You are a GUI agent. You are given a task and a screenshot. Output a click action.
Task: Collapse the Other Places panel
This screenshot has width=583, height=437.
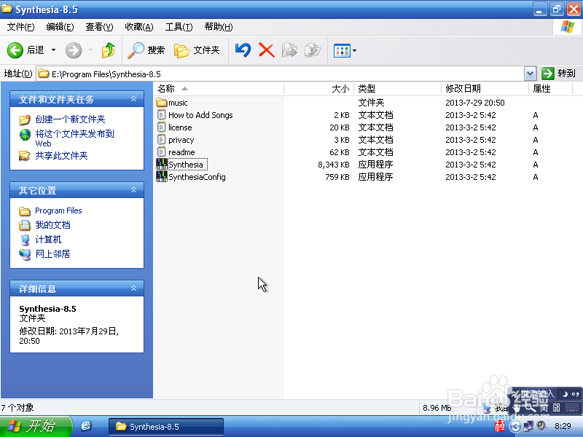pos(133,190)
